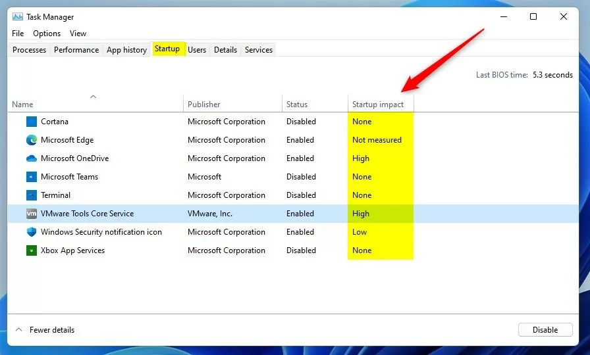Click the Disable button
The height and width of the screenshot is (355, 590).
pos(545,330)
